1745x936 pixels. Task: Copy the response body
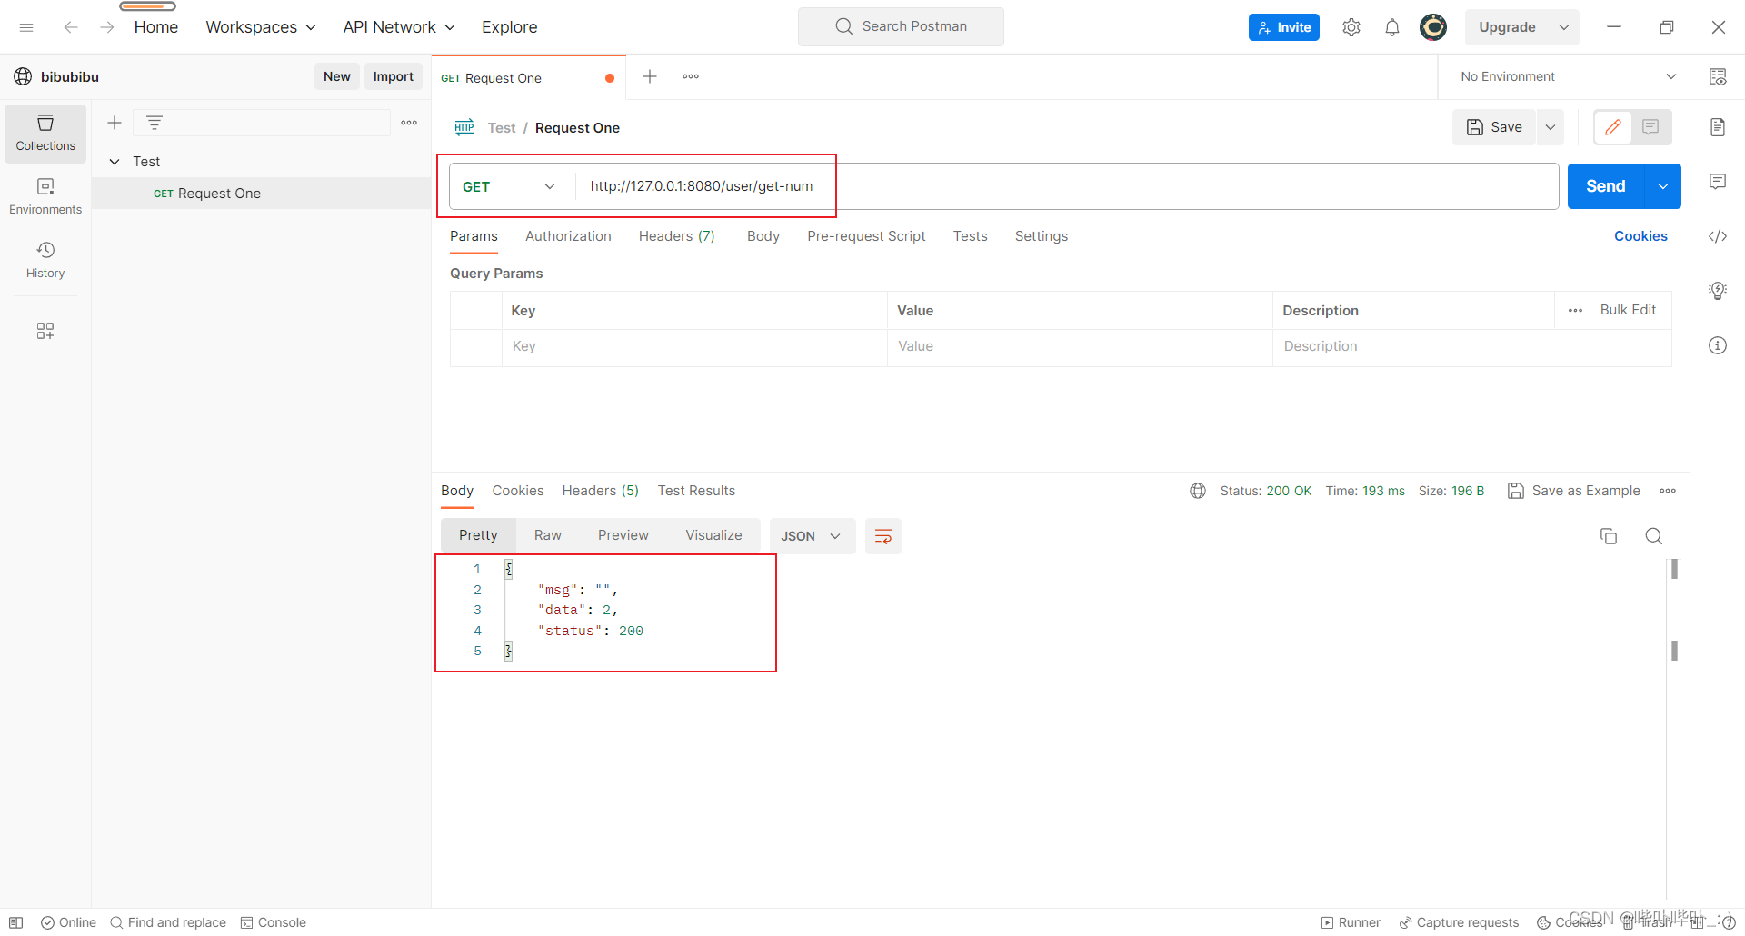click(1609, 536)
